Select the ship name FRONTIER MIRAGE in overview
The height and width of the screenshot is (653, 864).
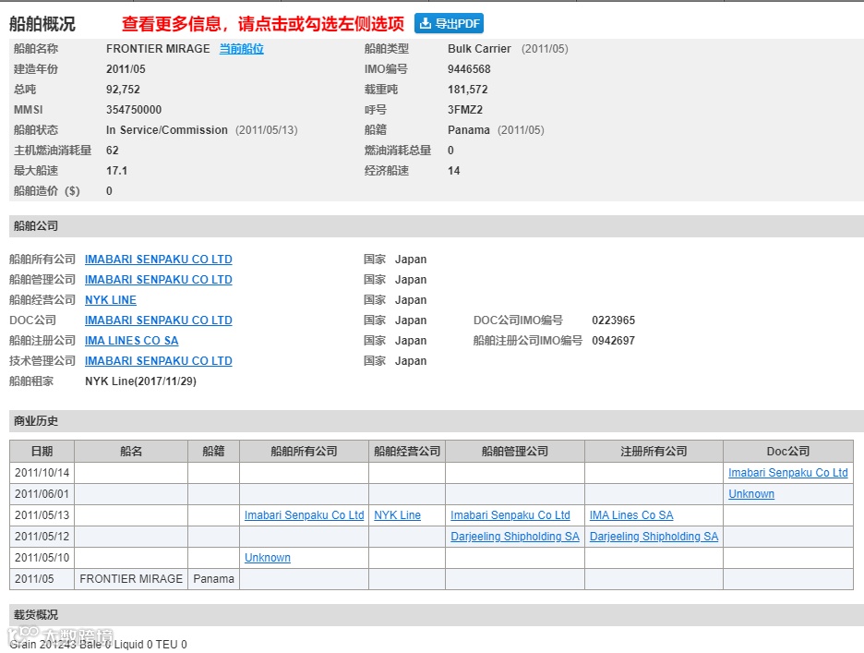158,49
